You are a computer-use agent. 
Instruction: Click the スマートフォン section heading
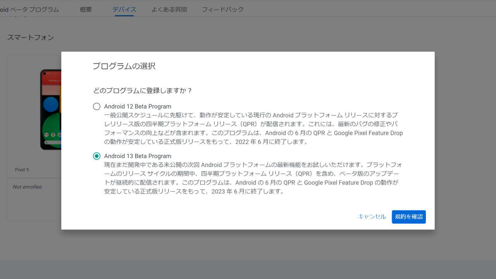point(30,37)
